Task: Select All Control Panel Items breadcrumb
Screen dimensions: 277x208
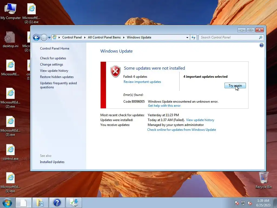Action: tap(104, 37)
